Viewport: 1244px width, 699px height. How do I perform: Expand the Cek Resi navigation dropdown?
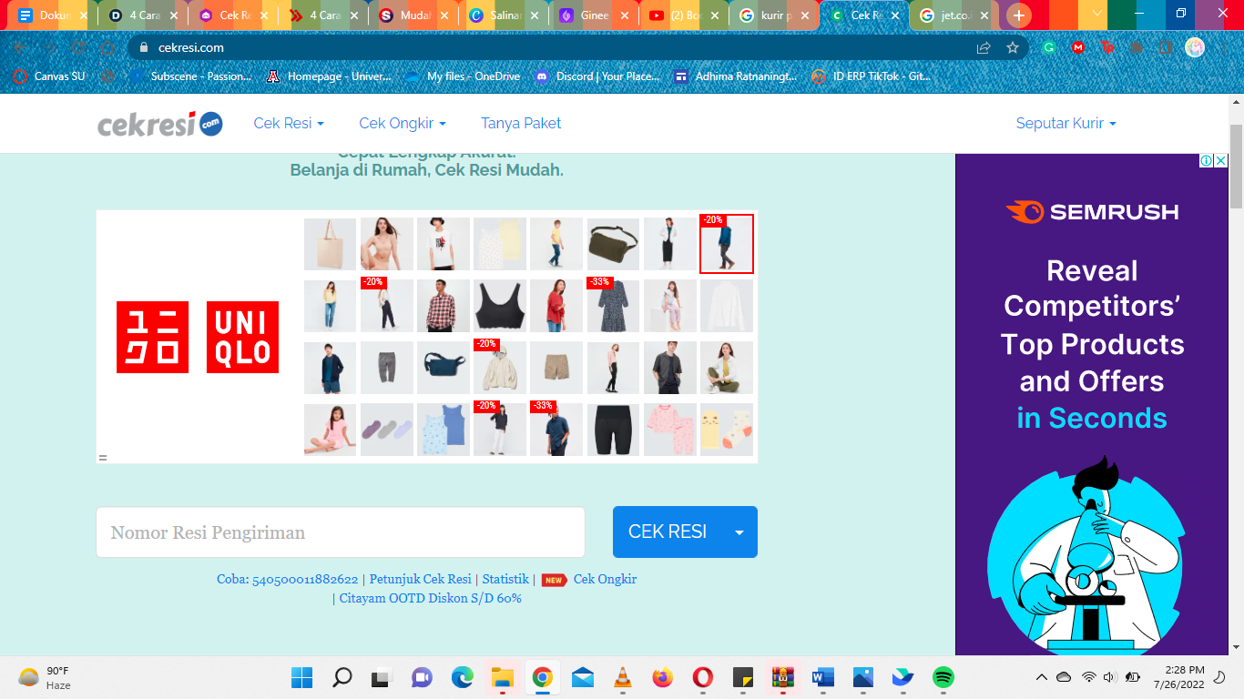click(x=289, y=123)
